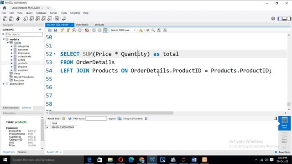Expand the orderdetails table
This screenshot has height=164, width=292.
coord(11,56)
